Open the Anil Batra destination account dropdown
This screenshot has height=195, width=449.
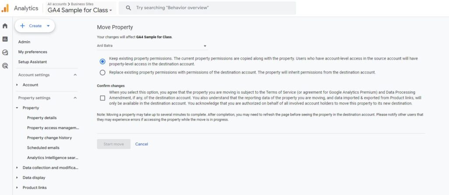click(152, 46)
